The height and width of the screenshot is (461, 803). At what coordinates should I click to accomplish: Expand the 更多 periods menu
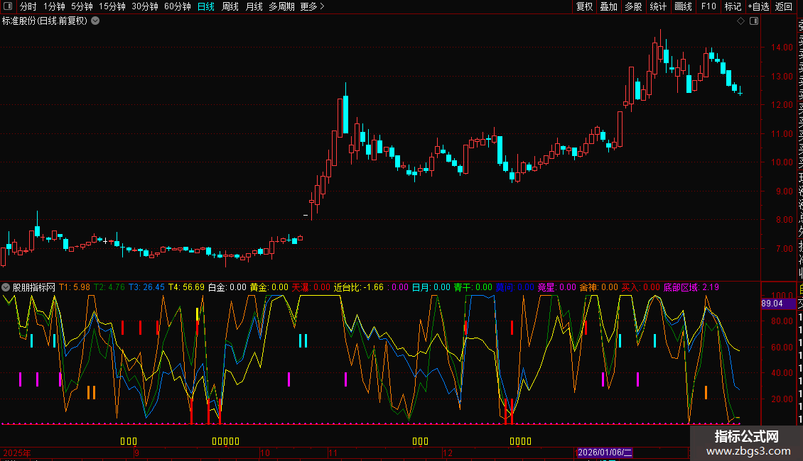point(313,6)
